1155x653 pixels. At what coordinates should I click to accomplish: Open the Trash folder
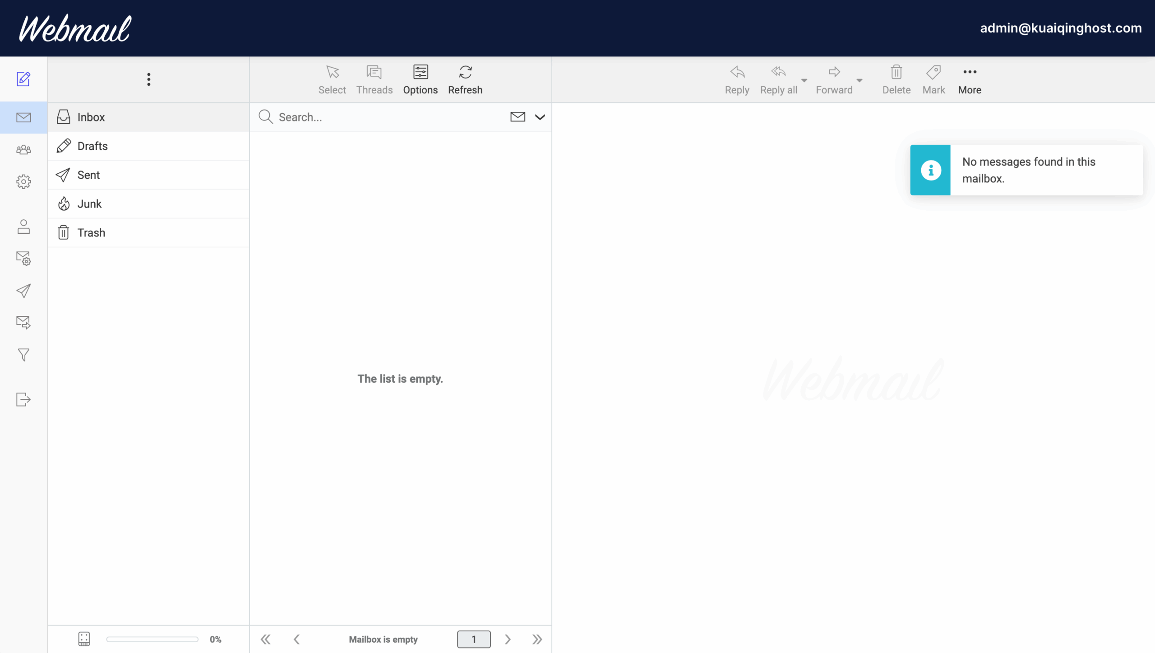pyautogui.click(x=91, y=232)
